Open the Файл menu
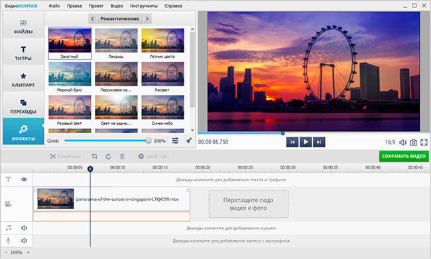This screenshot has height=259, width=431. click(x=54, y=6)
